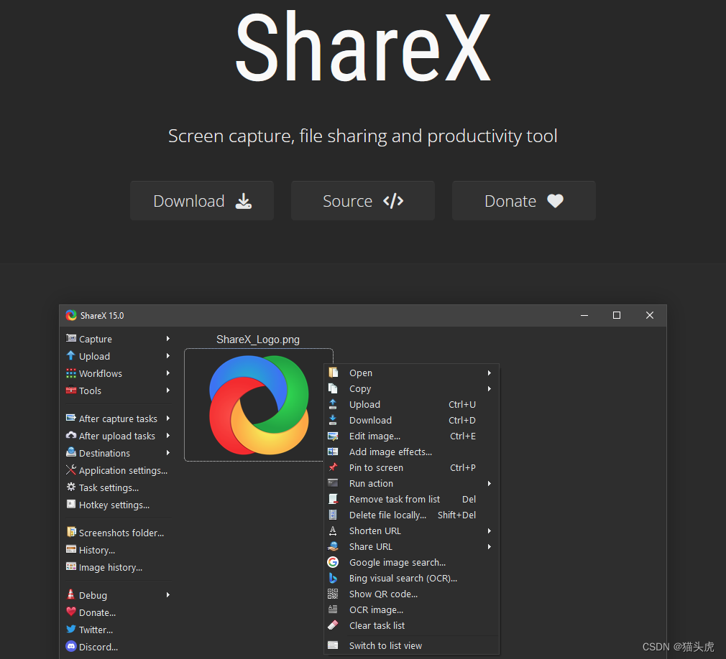Click the Google logo icon in the context menu
This screenshot has height=659, width=726.
[333, 562]
